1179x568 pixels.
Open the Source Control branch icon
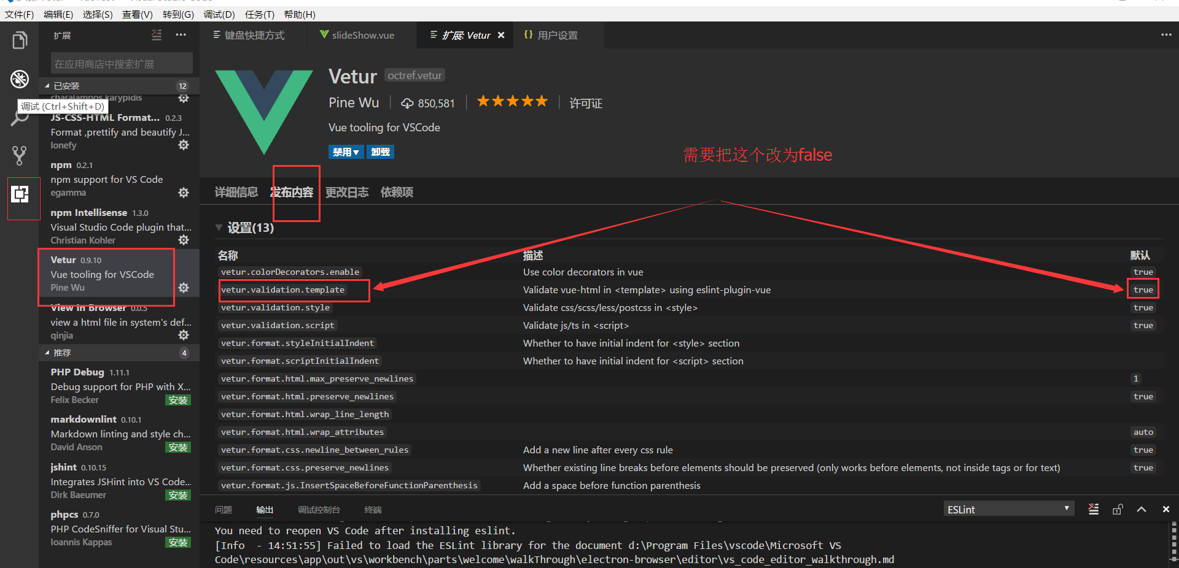pos(20,156)
